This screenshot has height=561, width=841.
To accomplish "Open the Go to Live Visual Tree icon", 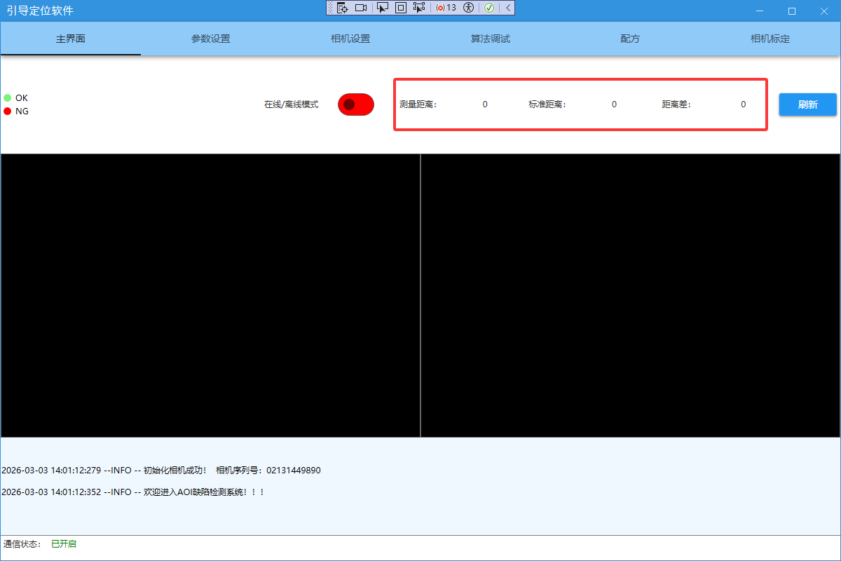I will tap(342, 8).
